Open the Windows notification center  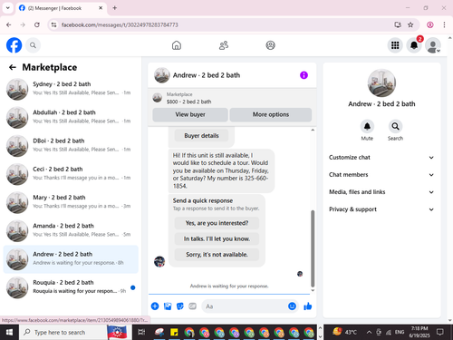[440, 332]
